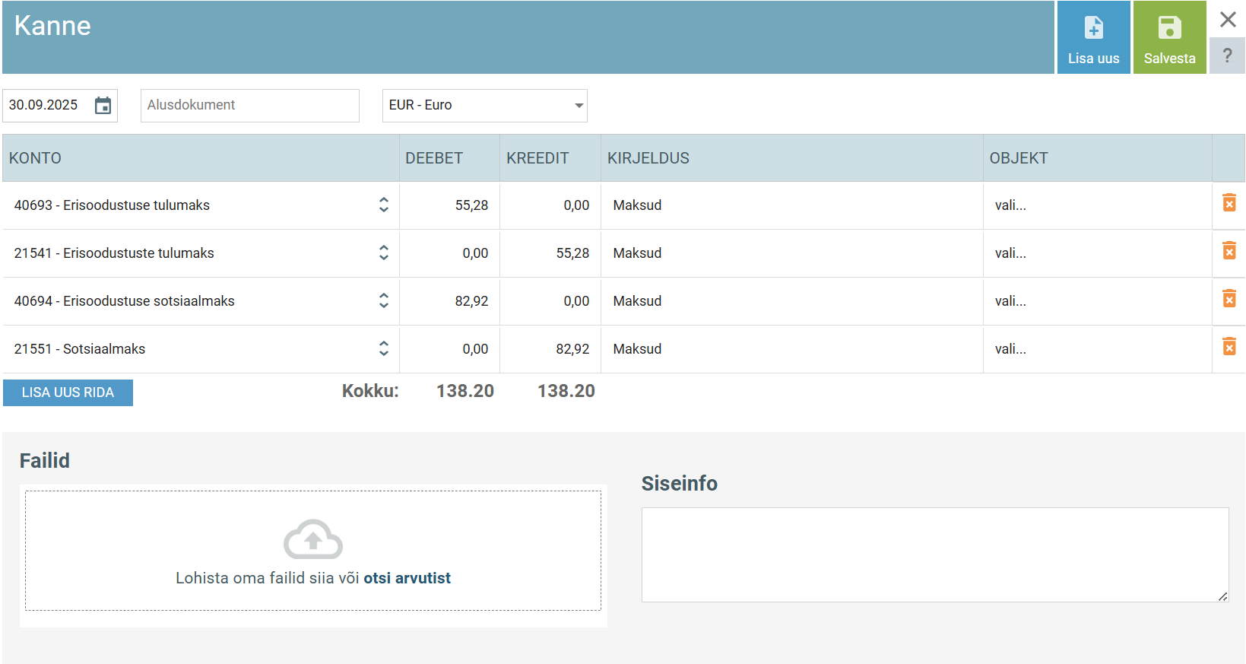Delete the 21541 Erisoodustuste tulumaks row
1246x664 pixels.
coord(1229,251)
